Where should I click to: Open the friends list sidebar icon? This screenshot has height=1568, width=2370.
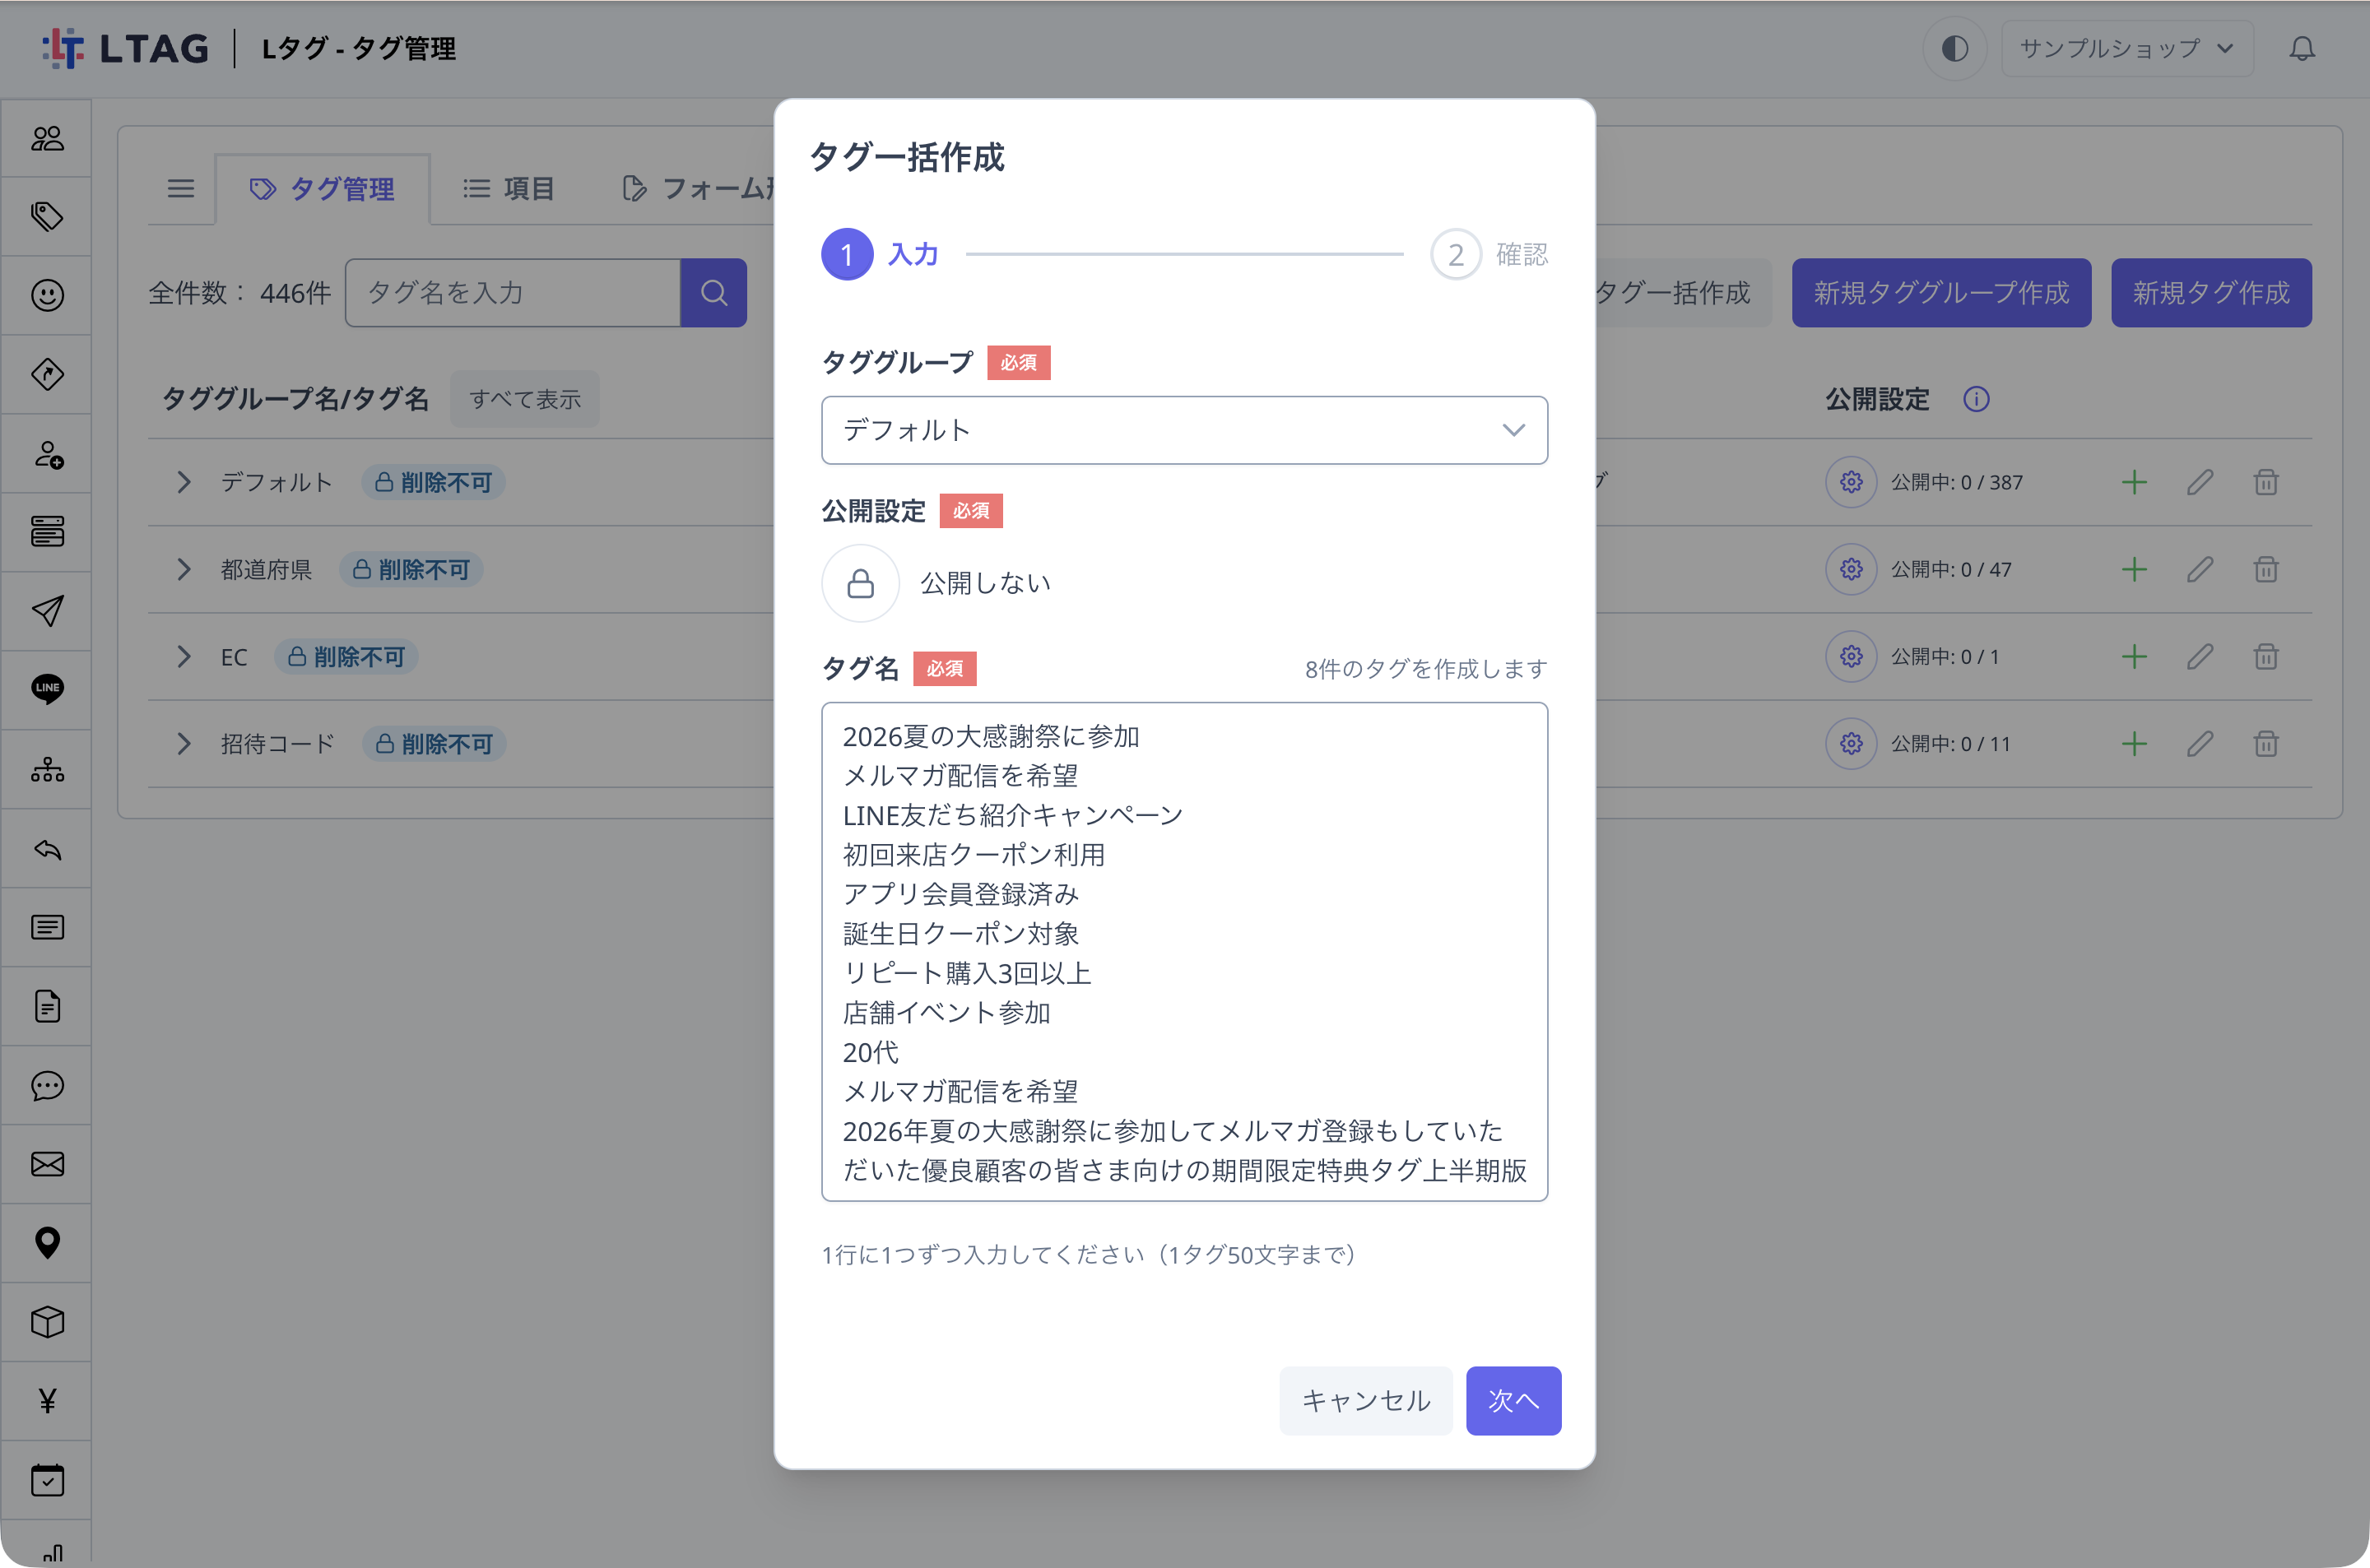pos(47,138)
